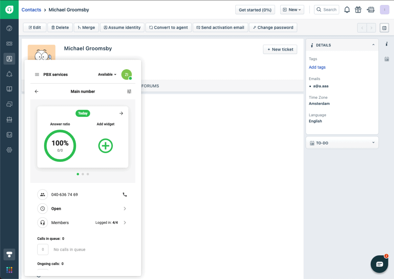This screenshot has height=279, width=394.
Task: Open the New dropdown menu
Action: (x=292, y=10)
